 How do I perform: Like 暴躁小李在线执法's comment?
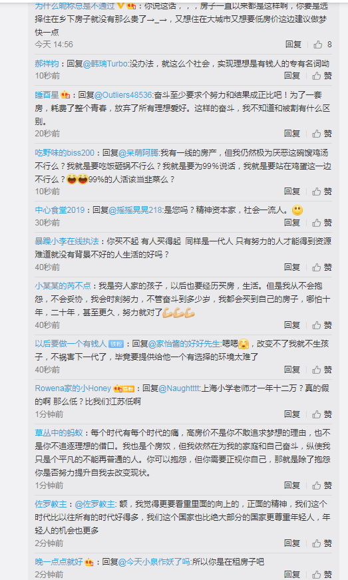click(321, 267)
